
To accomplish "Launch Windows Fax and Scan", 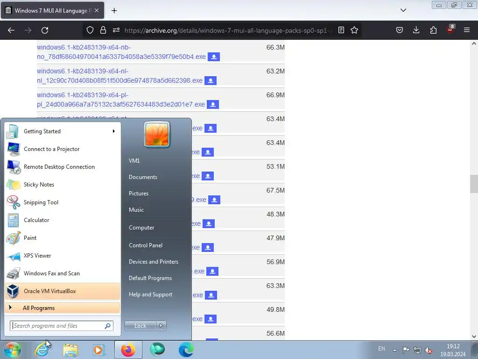I will [x=63, y=273].
